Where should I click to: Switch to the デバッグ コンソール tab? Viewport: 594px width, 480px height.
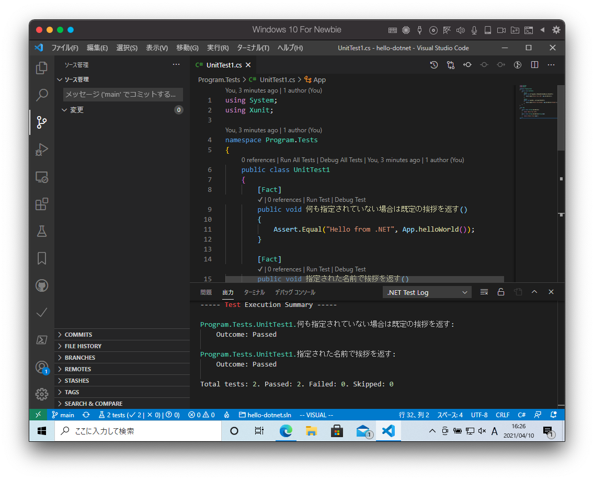[295, 292]
